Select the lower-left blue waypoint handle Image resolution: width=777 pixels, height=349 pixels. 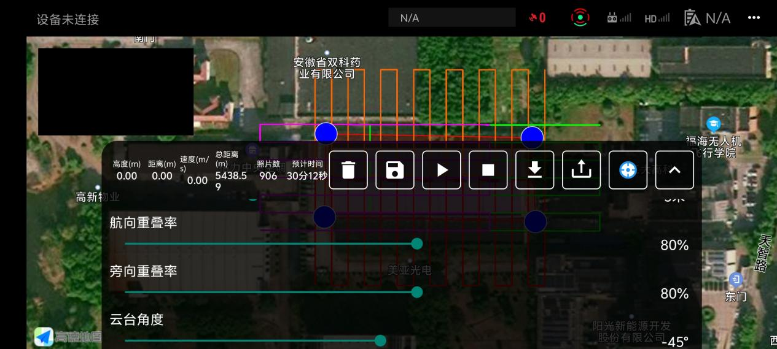(x=324, y=217)
